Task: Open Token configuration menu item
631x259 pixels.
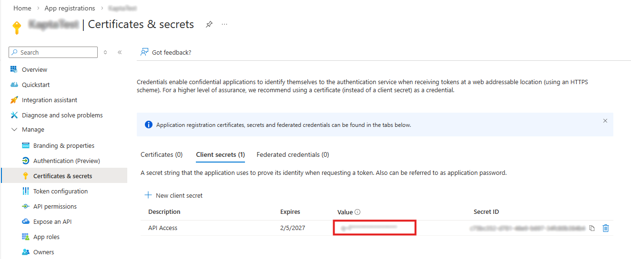Action: (60, 191)
